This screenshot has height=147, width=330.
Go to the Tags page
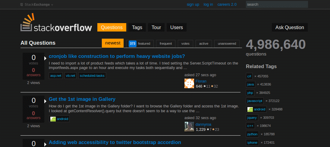tap(137, 27)
